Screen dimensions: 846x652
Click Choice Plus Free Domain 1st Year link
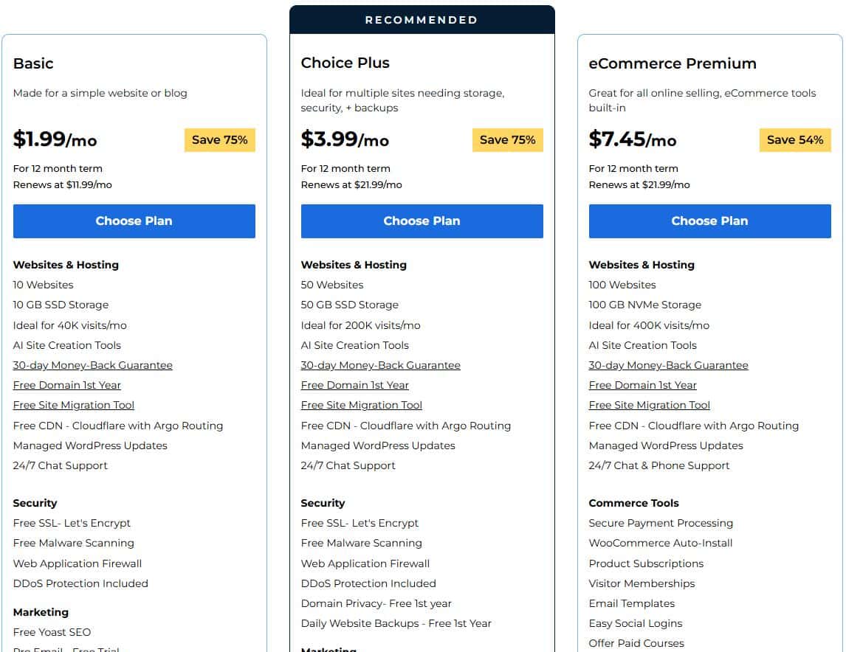pyautogui.click(x=354, y=385)
